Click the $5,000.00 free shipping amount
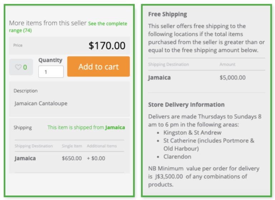Image resolution: width=275 pixels, height=200 pixels. pyautogui.click(x=232, y=78)
